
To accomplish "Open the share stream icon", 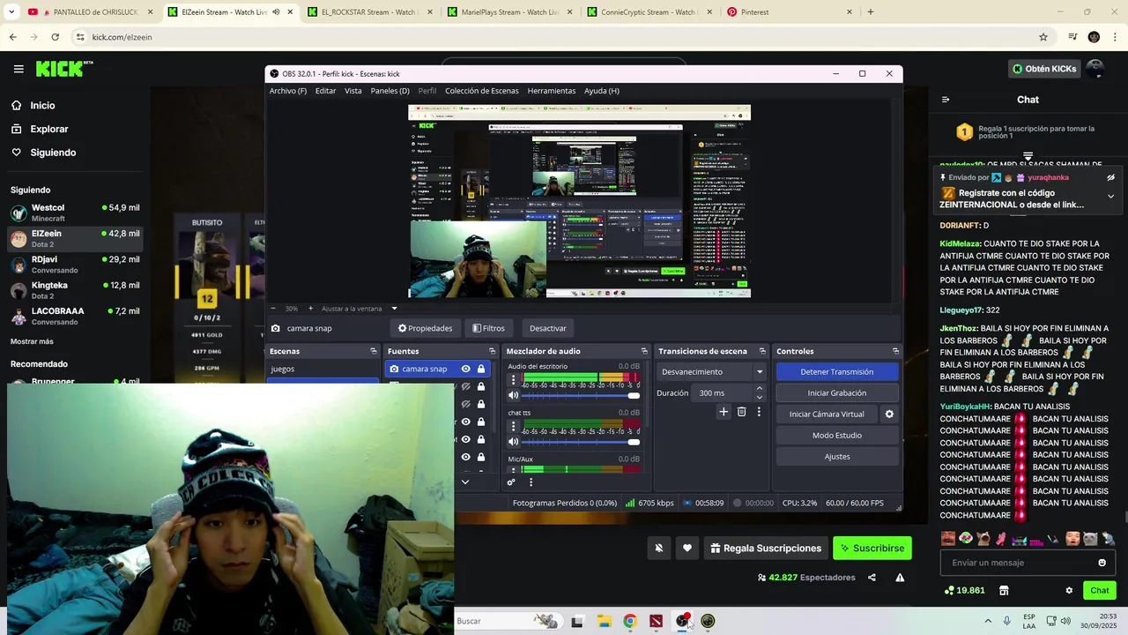I will click(x=872, y=578).
